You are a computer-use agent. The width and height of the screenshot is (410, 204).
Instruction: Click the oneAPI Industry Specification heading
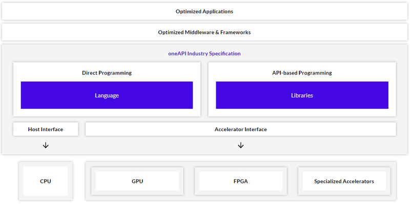pos(204,54)
